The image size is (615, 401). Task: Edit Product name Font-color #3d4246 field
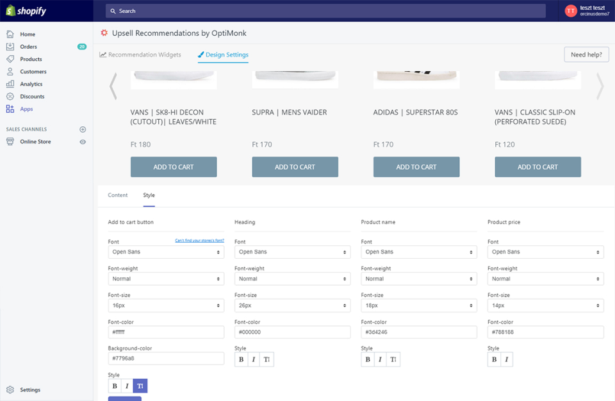419,332
